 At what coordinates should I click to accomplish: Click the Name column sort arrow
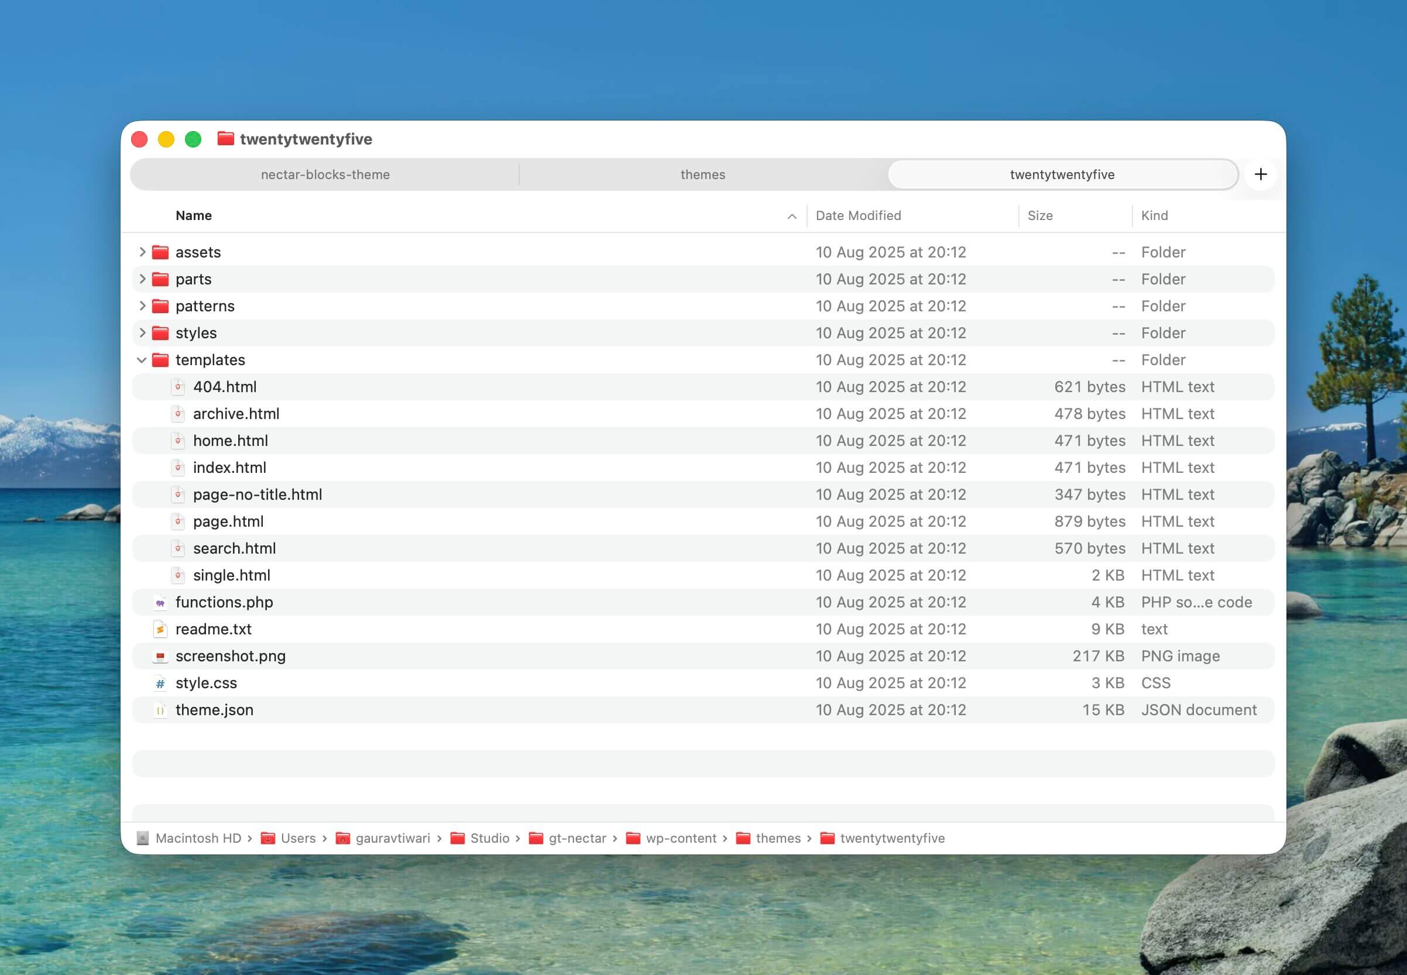[x=792, y=217]
